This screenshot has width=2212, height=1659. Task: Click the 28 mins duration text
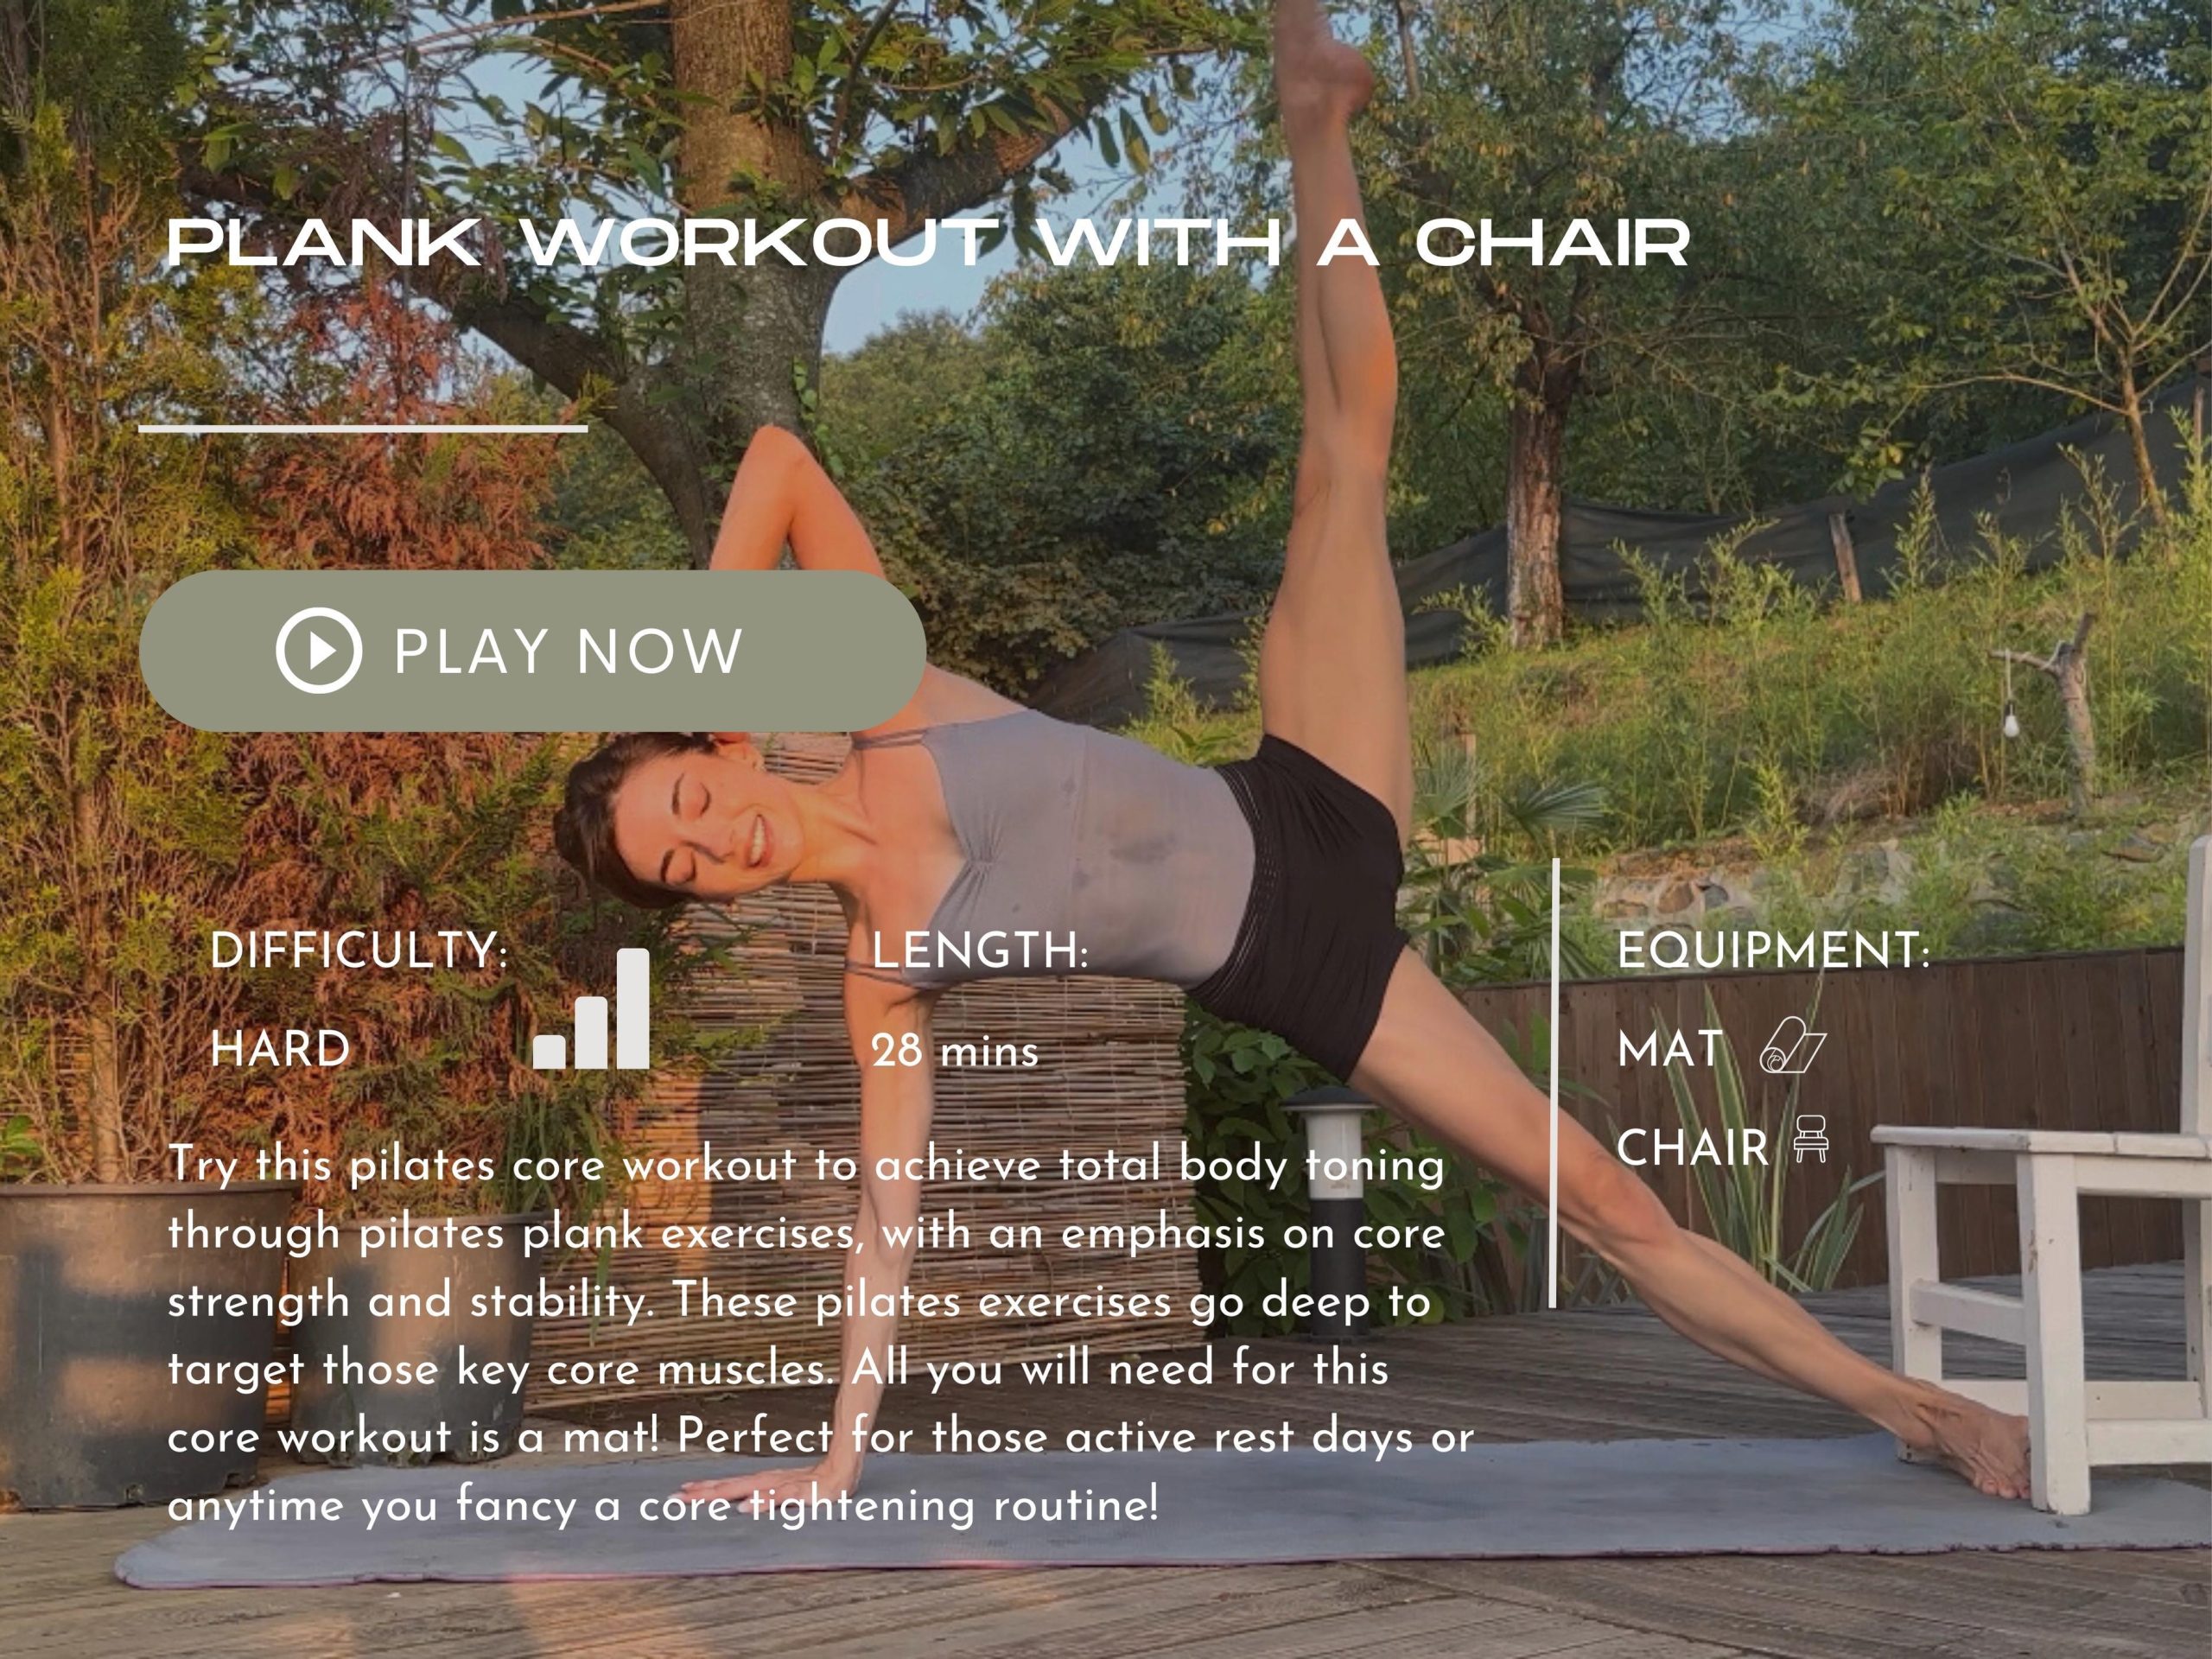(x=954, y=1051)
